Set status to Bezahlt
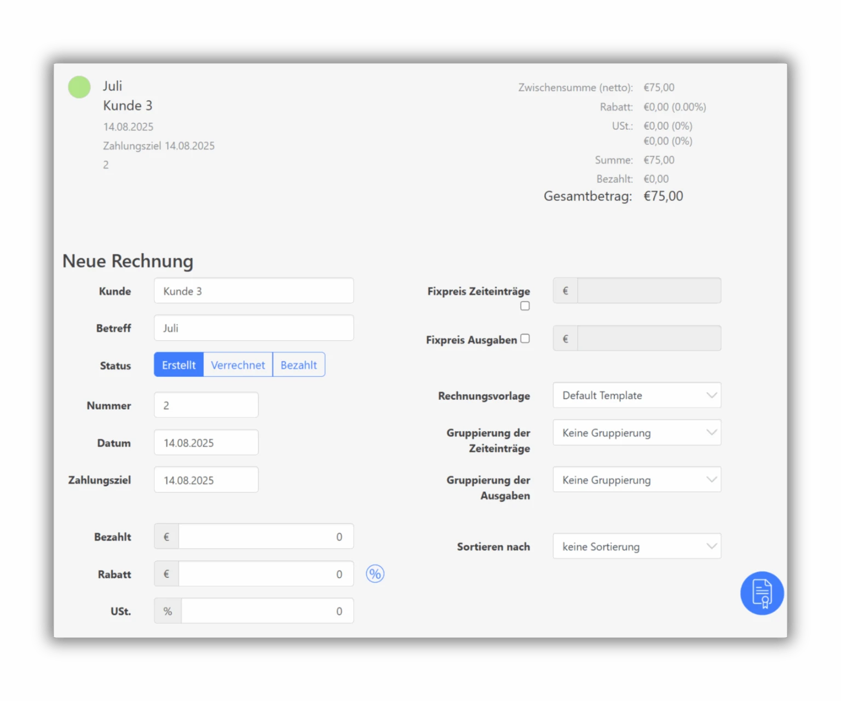 click(x=298, y=365)
